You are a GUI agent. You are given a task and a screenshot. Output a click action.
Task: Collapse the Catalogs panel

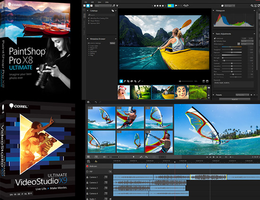coord(87,11)
